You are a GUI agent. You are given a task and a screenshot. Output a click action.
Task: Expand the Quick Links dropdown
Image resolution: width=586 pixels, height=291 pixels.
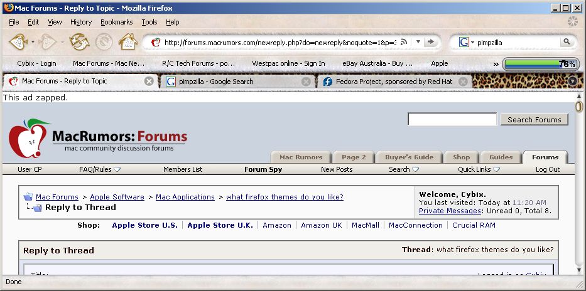(x=479, y=169)
